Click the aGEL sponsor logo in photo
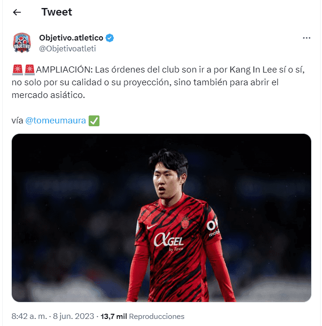 (x=169, y=241)
